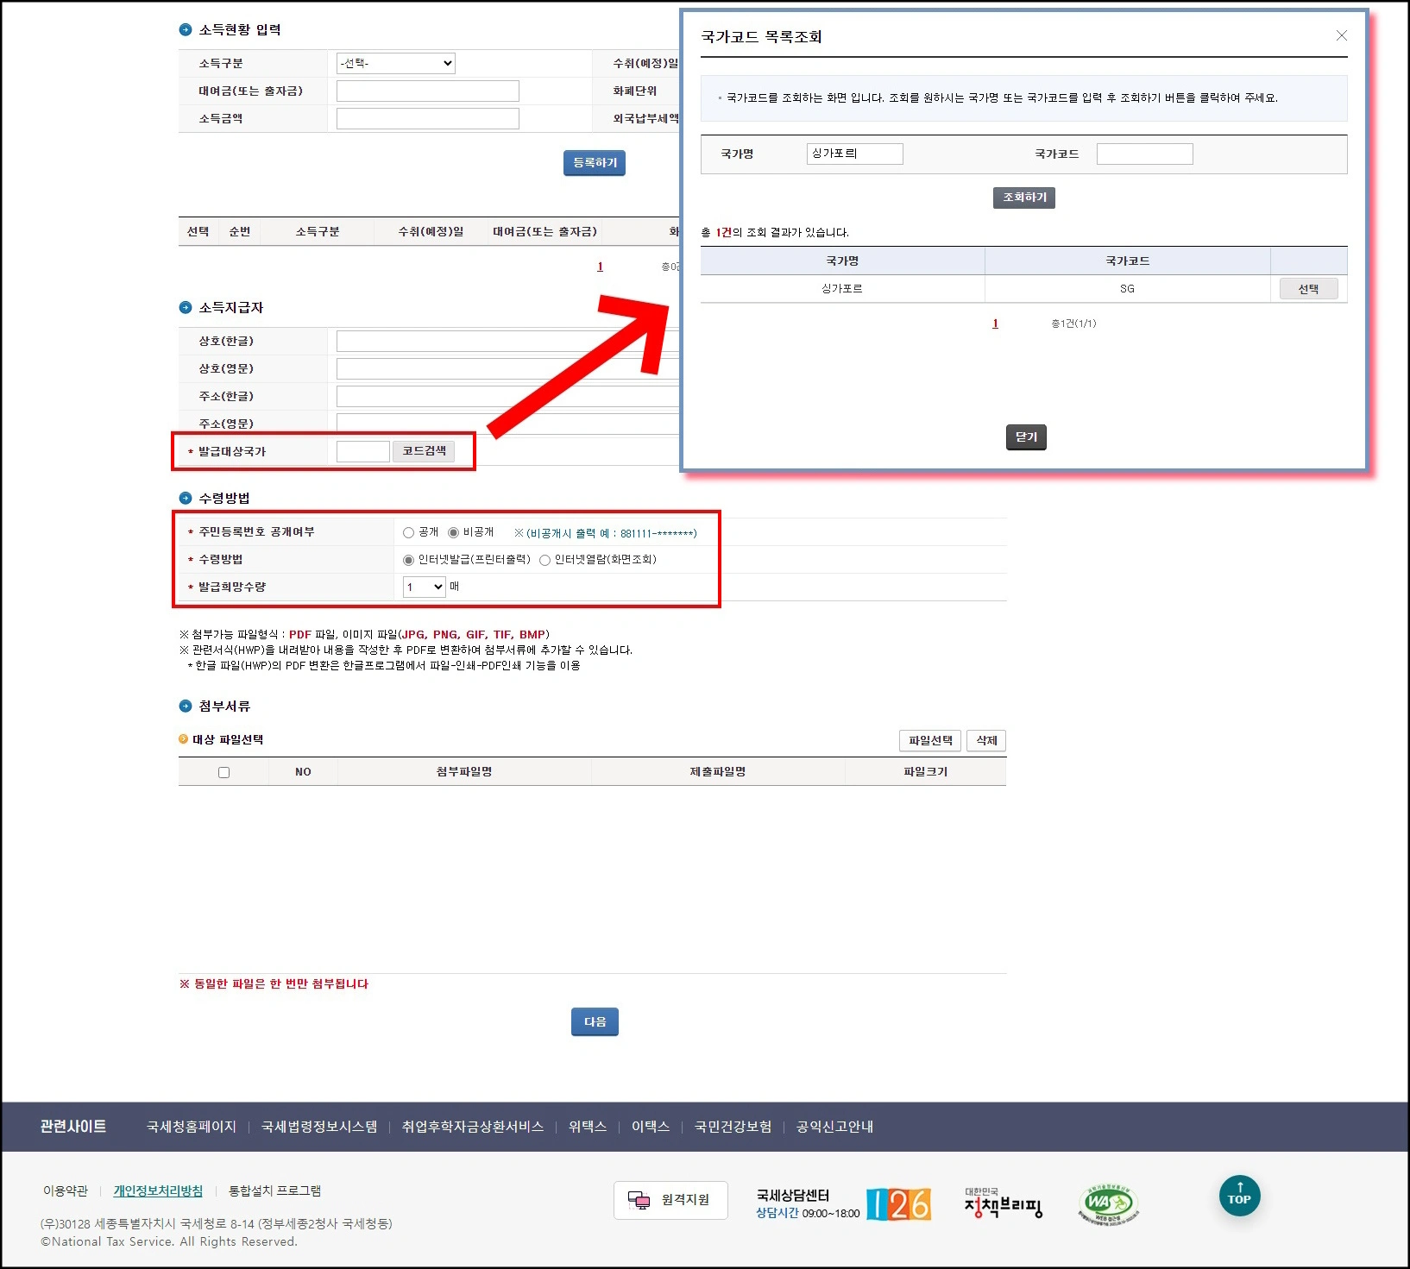This screenshot has height=1269, width=1410.
Task: Click the 닫기 button in popup
Action: (1026, 437)
